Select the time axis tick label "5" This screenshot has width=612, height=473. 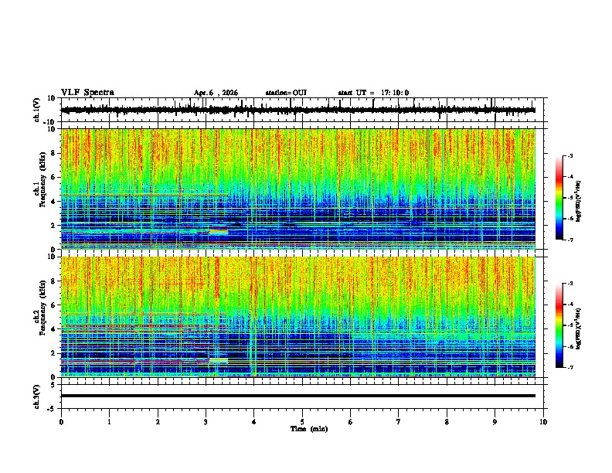(302, 422)
